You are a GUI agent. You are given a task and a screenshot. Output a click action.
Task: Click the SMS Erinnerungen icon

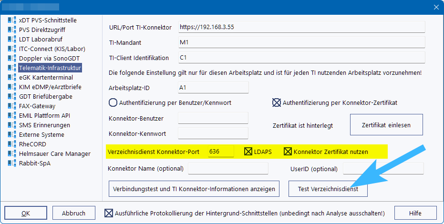(x=12, y=125)
